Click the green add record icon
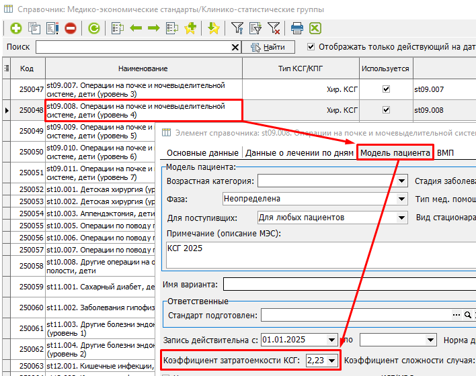 15,28
